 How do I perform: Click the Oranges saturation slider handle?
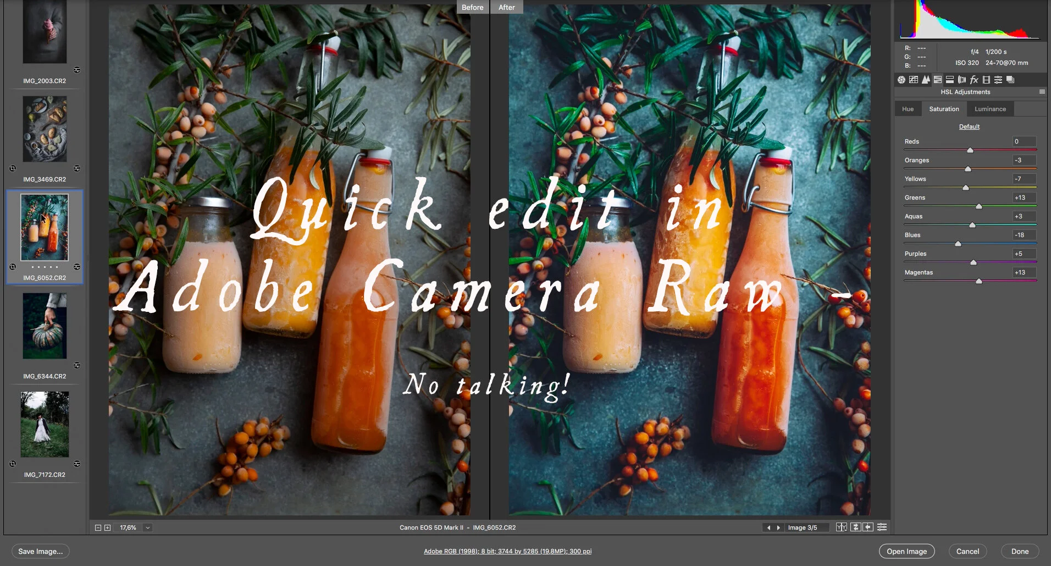[x=968, y=169]
